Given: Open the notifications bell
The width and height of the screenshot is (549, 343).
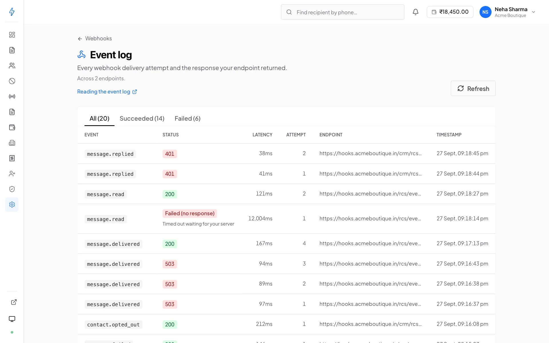Looking at the screenshot, I should click(415, 12).
